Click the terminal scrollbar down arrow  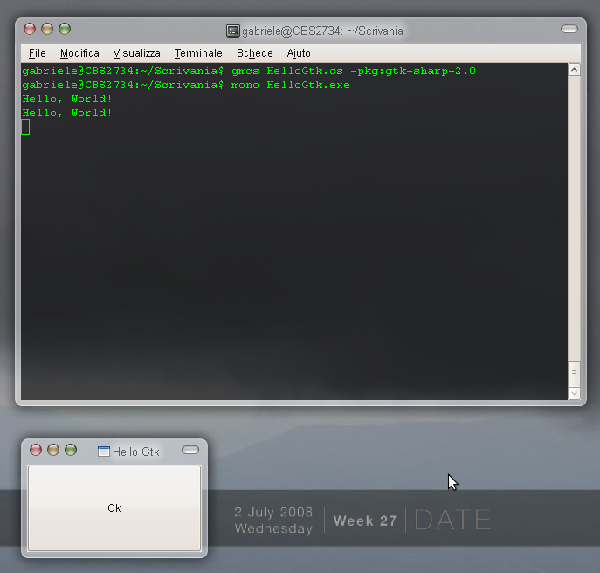(574, 394)
